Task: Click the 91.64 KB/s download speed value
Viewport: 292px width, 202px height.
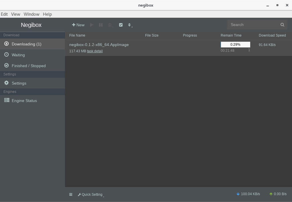Action: (267, 45)
